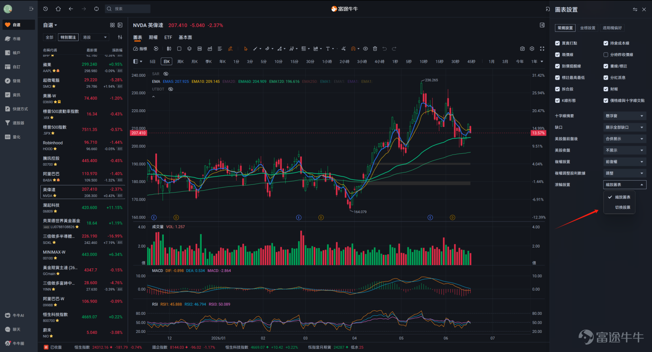Click the undo arrow in chart toolbar
The image size is (652, 352).
(384, 49)
